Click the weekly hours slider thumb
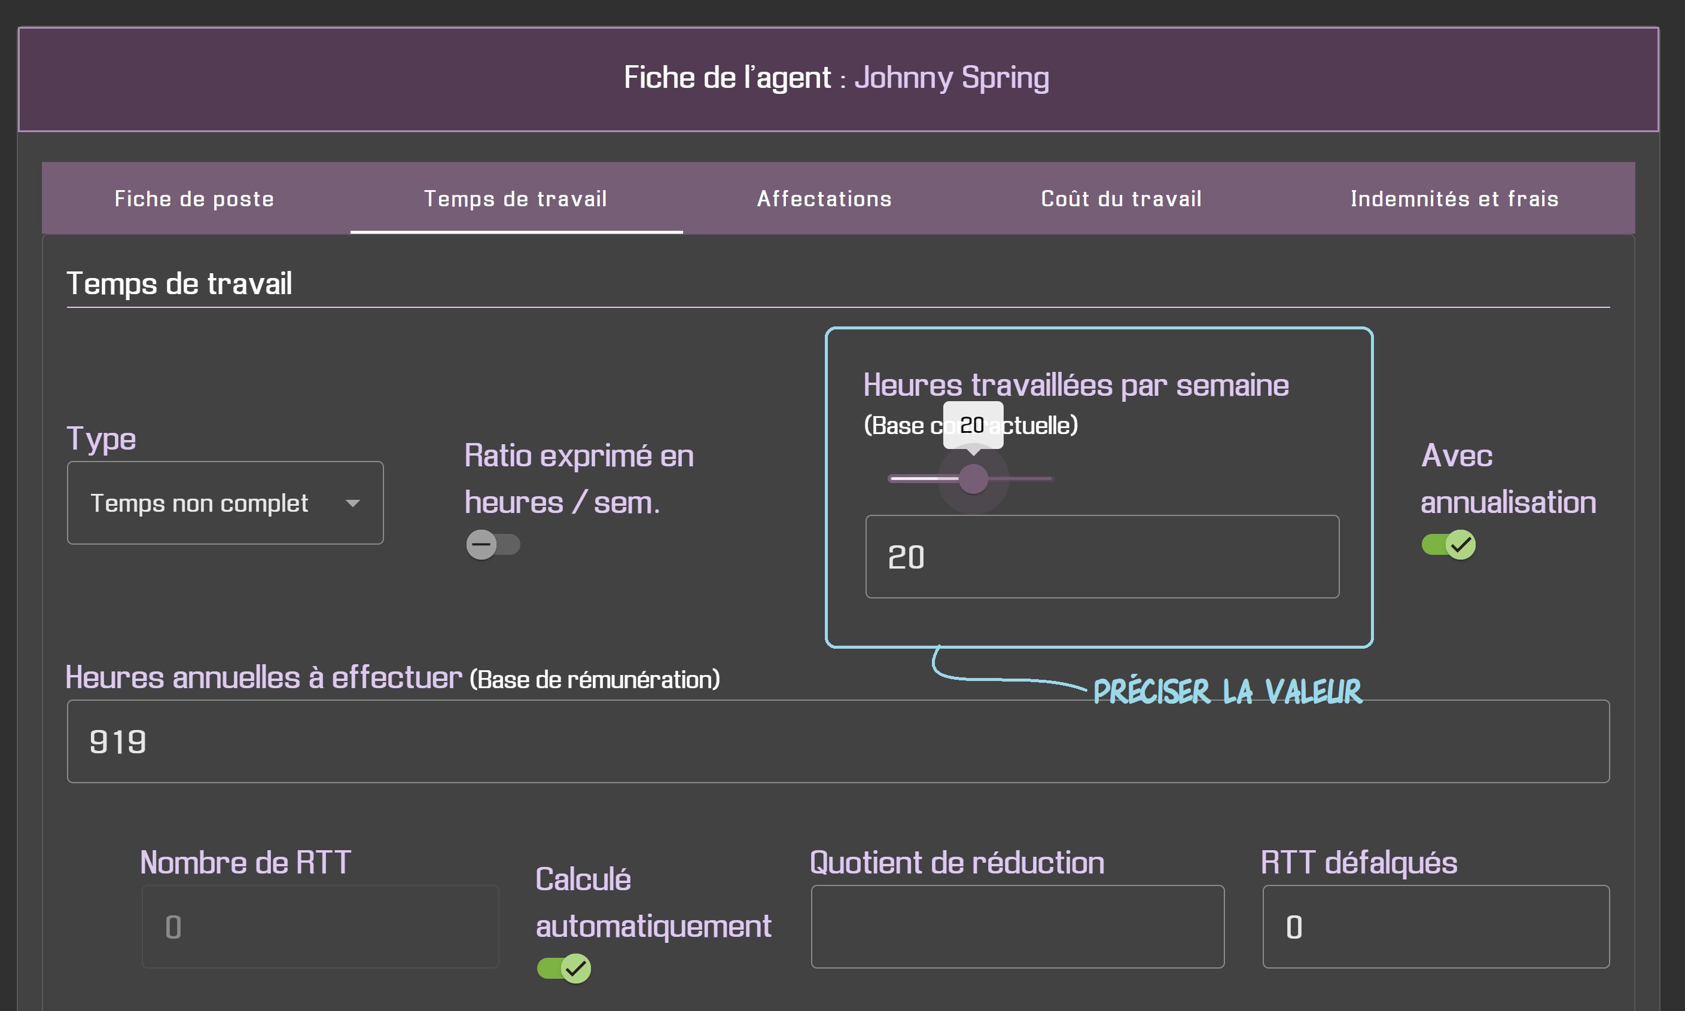1685x1011 pixels. coord(973,478)
